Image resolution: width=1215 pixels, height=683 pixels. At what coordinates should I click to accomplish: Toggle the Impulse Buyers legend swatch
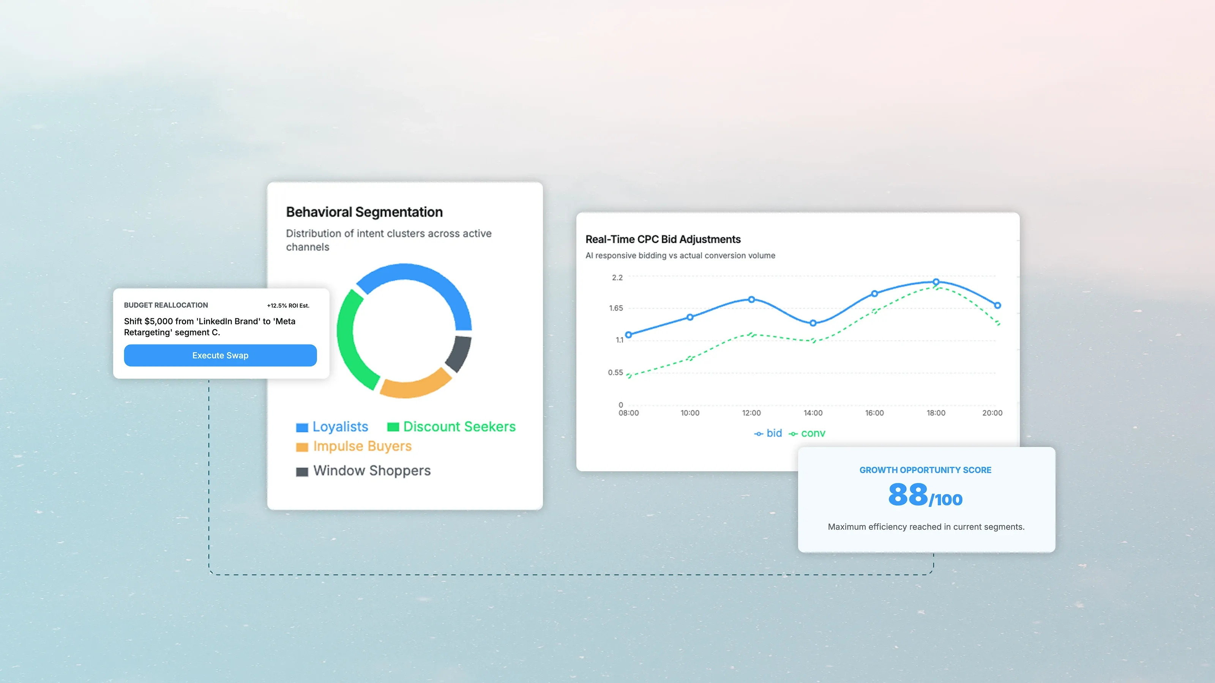tap(302, 447)
